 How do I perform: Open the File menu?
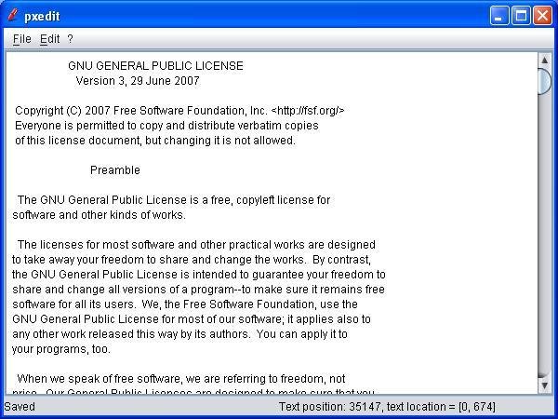point(22,39)
